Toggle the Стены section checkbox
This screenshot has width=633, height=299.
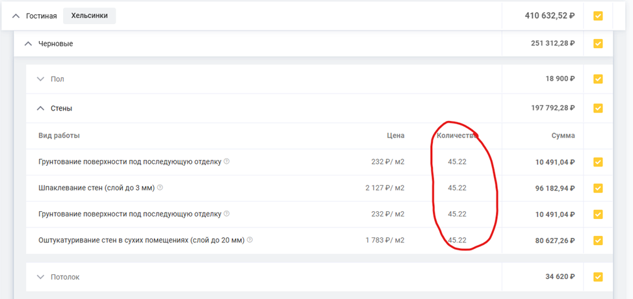pos(598,109)
